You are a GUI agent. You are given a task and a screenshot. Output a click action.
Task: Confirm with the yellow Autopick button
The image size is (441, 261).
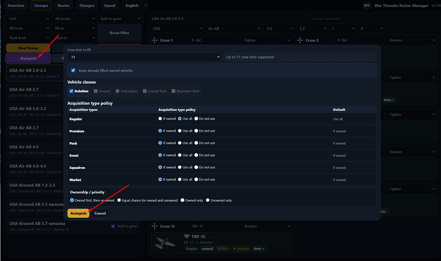coord(78,213)
